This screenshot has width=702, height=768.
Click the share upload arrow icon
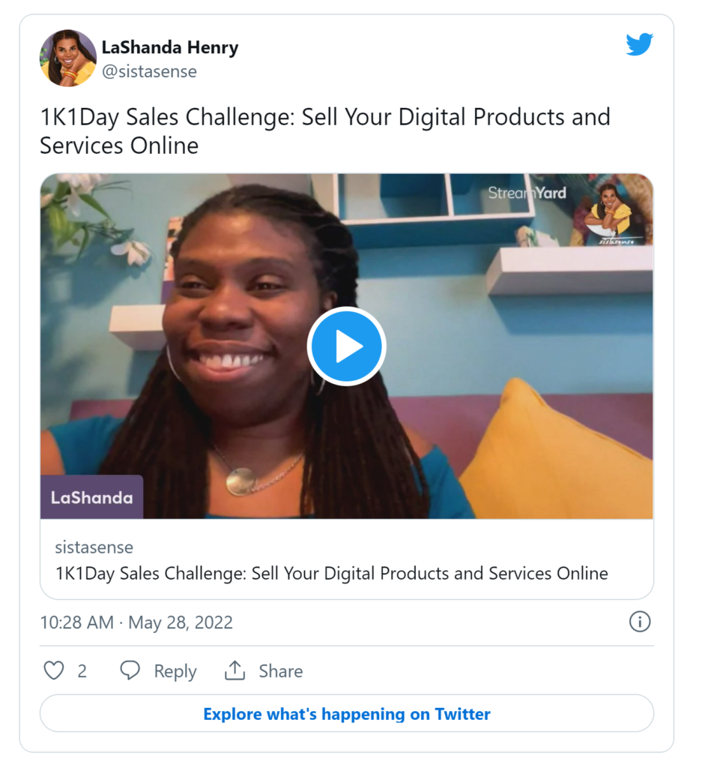pos(235,670)
